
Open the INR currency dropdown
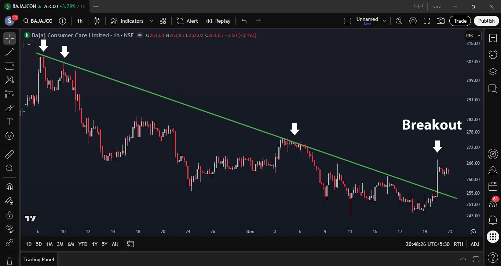coord(473,35)
